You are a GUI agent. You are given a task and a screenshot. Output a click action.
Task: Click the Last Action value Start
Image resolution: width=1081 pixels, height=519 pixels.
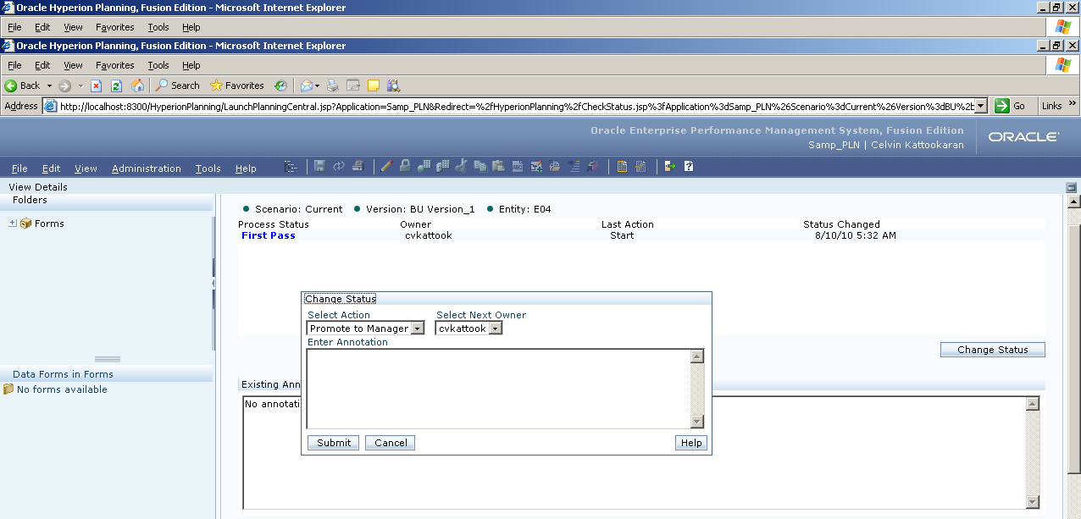[622, 235]
